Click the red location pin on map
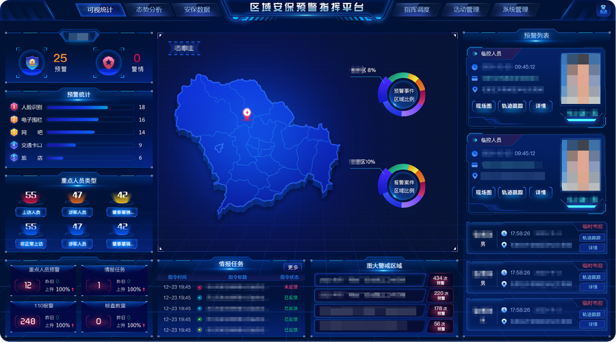The height and width of the screenshot is (342, 616). point(247,114)
